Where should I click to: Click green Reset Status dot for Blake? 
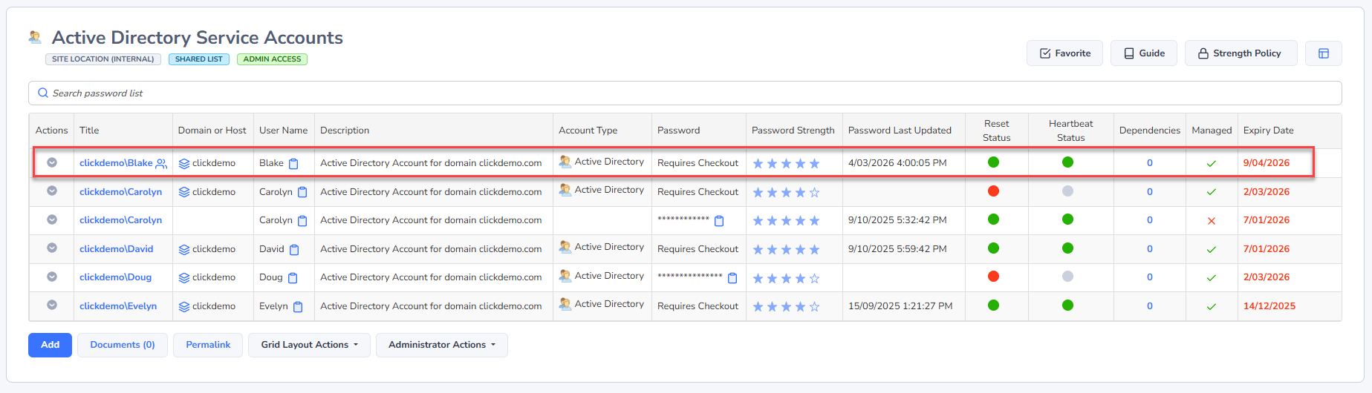[993, 162]
